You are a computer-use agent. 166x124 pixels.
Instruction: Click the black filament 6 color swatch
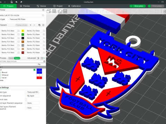click(x=23, y=38)
